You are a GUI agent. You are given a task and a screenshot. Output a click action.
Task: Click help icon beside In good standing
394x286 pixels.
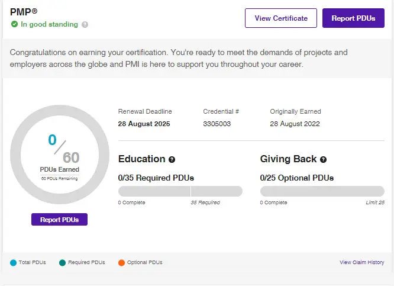coord(85,25)
